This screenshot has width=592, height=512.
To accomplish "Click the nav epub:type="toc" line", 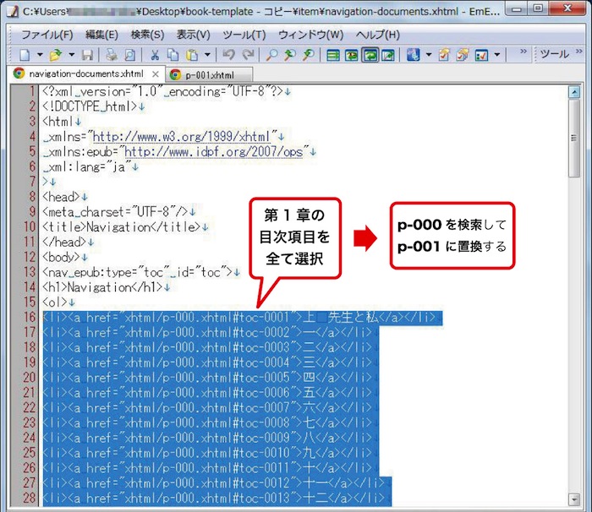I will (x=141, y=272).
